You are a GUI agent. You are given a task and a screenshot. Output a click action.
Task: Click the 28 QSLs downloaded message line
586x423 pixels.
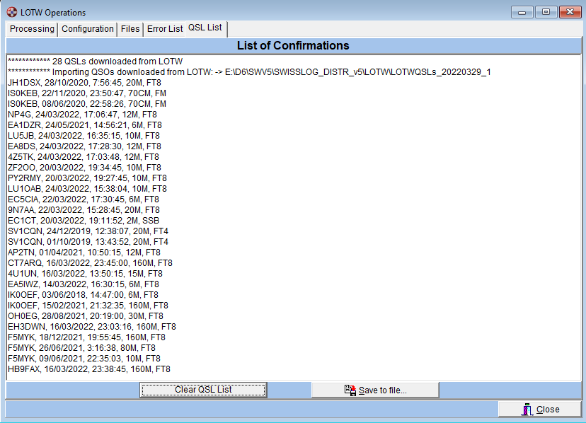click(x=96, y=62)
